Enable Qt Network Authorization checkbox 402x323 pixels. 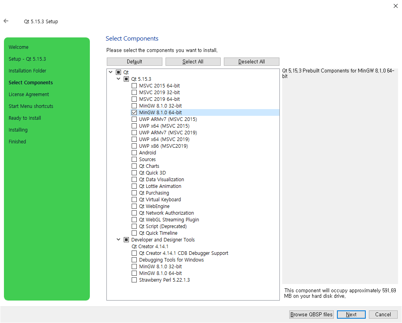pos(134,213)
